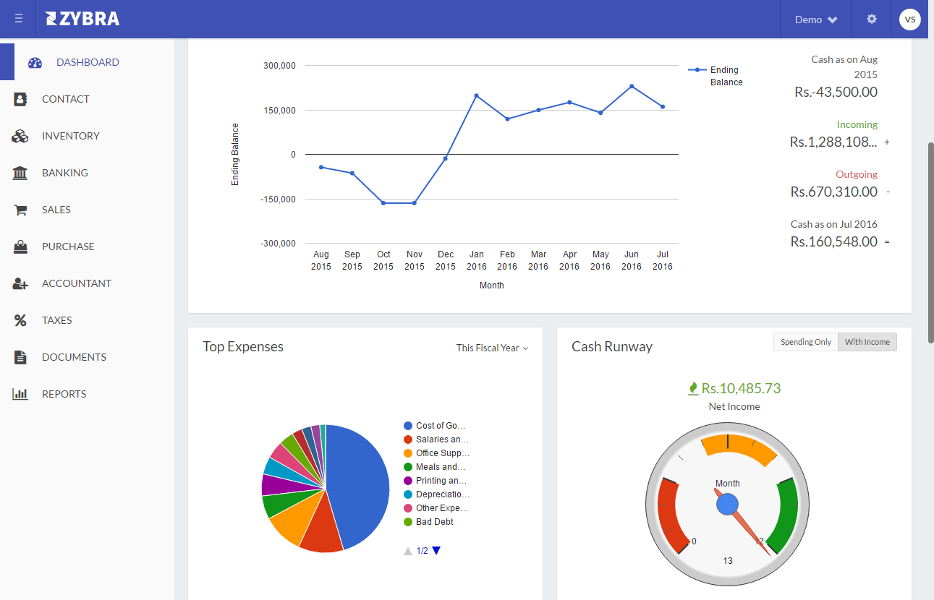This screenshot has width=934, height=600.
Task: Click the Purchase shopping bag icon
Action: [x=20, y=247]
